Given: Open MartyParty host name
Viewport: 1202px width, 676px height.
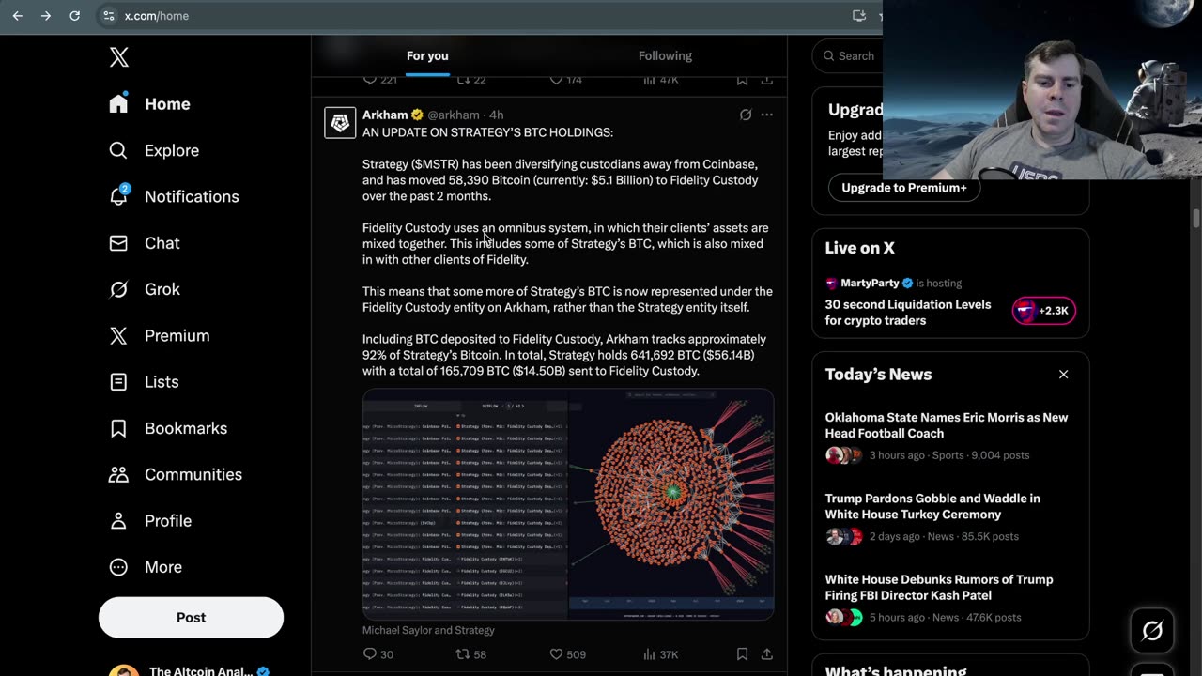Looking at the screenshot, I should tap(870, 283).
